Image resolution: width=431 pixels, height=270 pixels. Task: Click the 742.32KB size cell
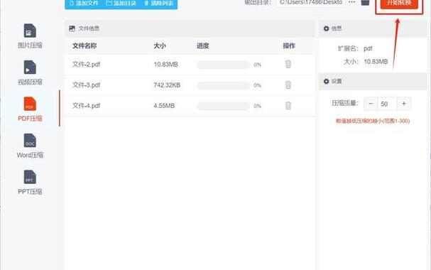[167, 85]
